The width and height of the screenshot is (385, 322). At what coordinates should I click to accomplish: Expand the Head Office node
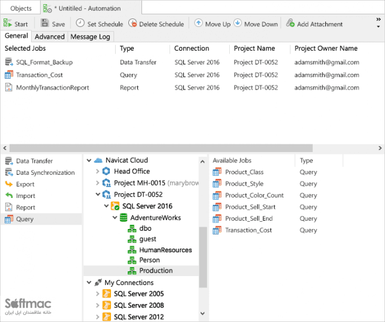97,171
